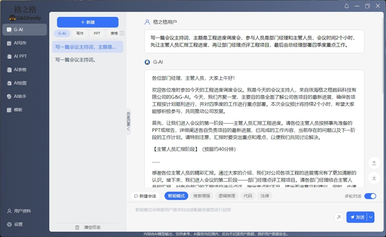Switch to the PPT history tab
Image resolution: width=386 pixels, height=237 pixels.
coord(97,33)
